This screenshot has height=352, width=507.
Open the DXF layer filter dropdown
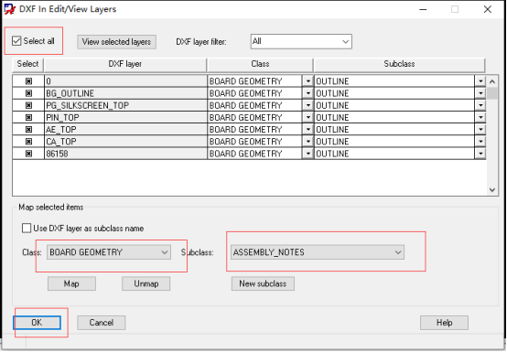[301, 41]
